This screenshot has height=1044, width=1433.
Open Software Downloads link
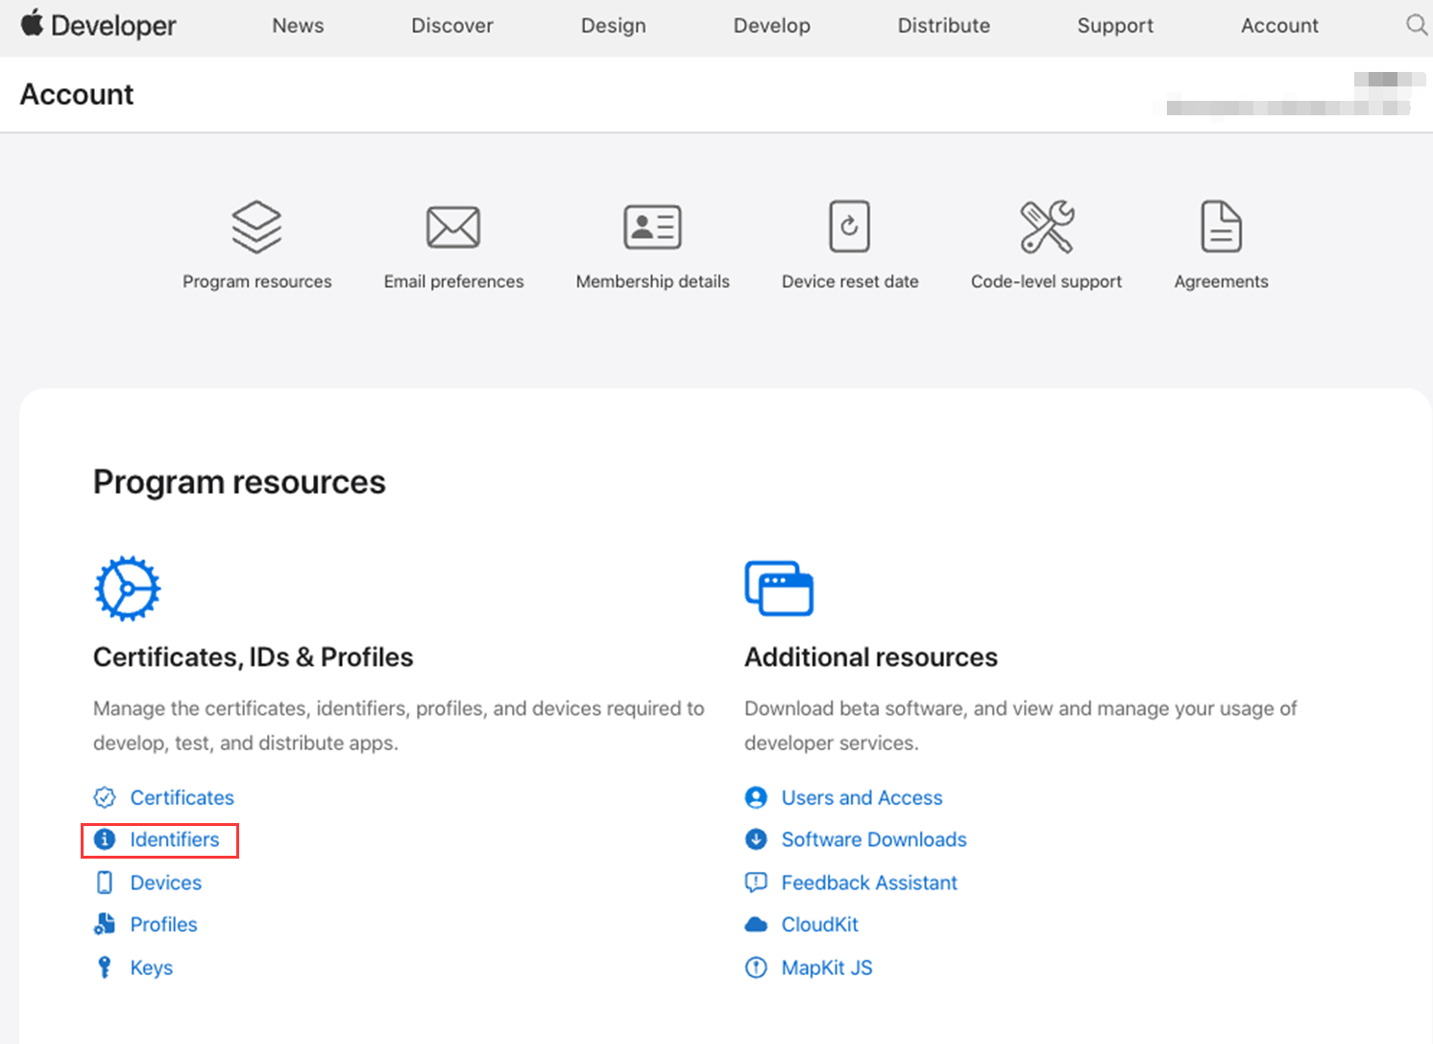pos(874,839)
